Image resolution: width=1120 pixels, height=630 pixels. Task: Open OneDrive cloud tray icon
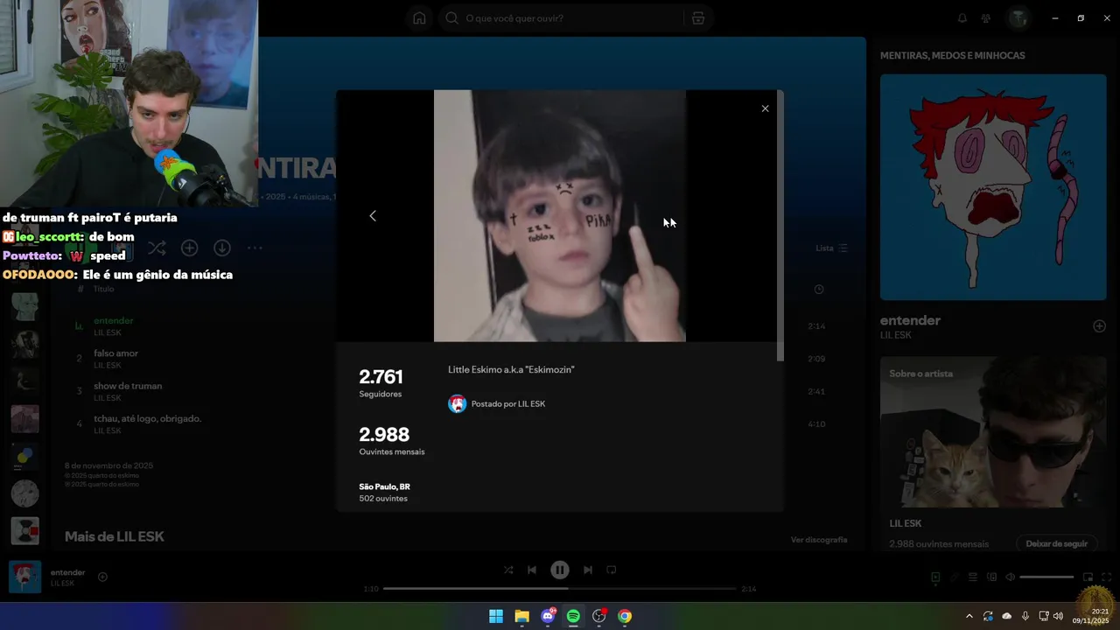tap(1006, 616)
